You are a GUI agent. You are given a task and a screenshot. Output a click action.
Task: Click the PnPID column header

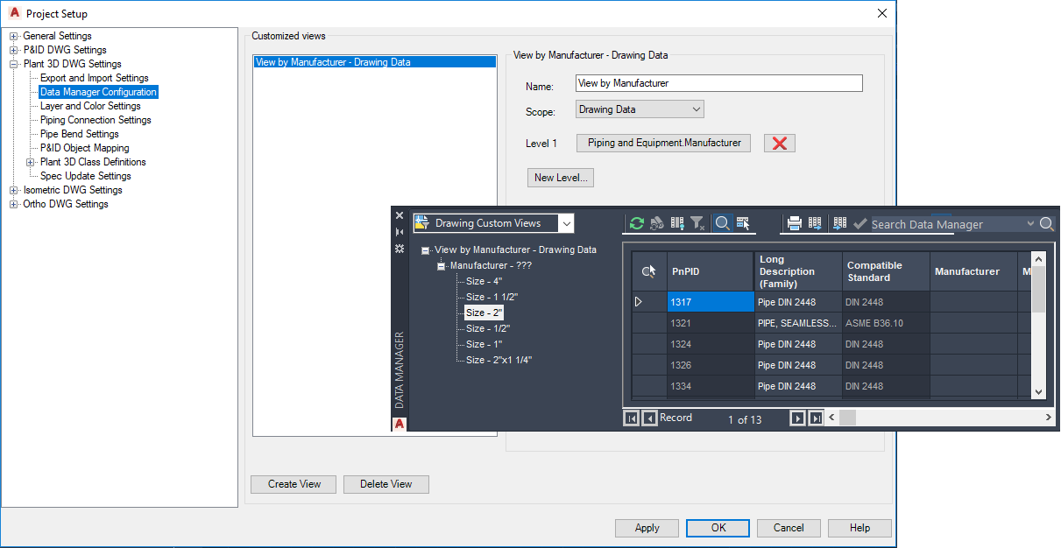[x=710, y=271]
